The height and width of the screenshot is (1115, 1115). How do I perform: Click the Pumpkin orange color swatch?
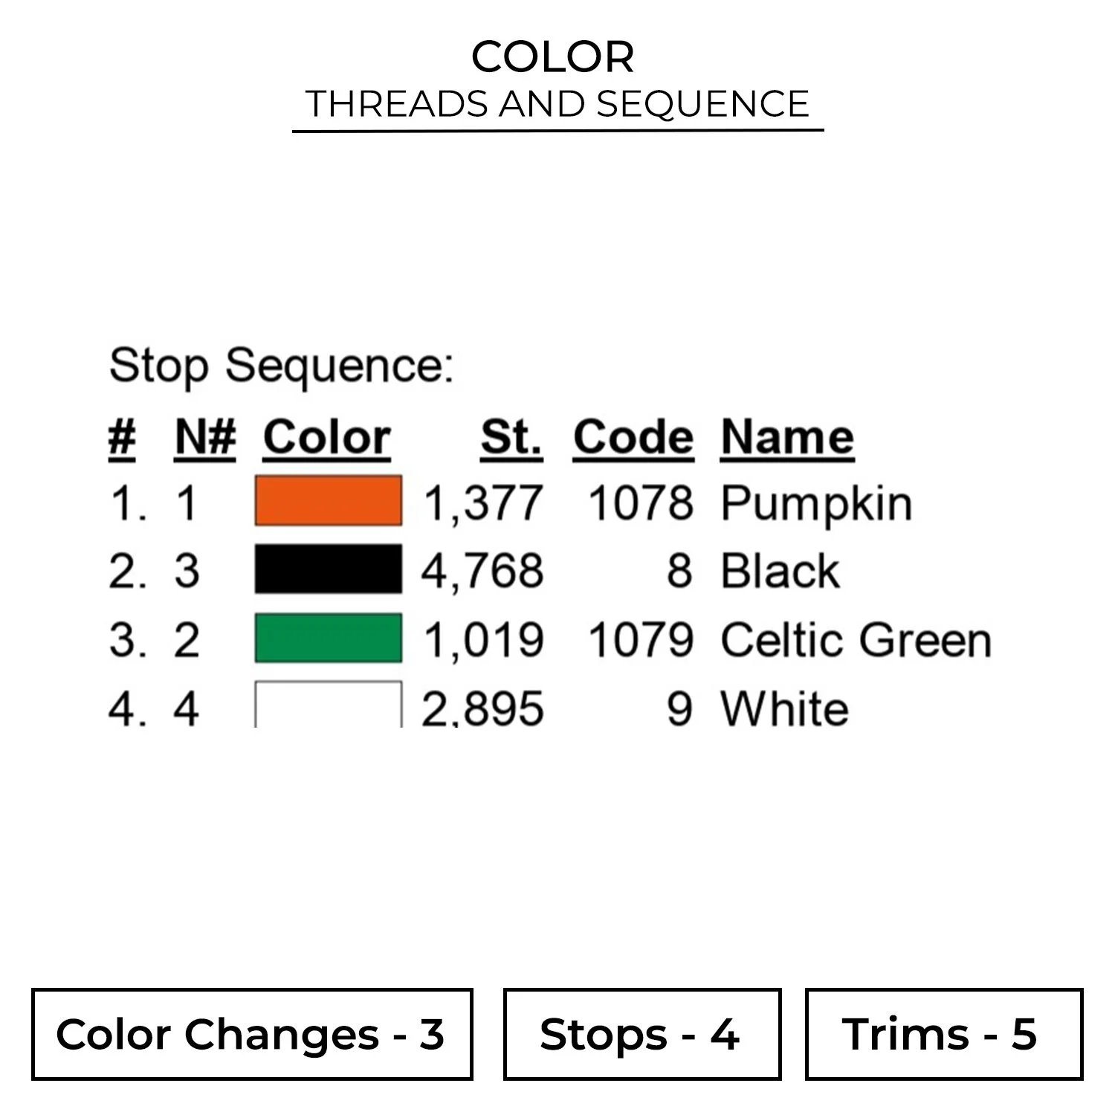[328, 501]
